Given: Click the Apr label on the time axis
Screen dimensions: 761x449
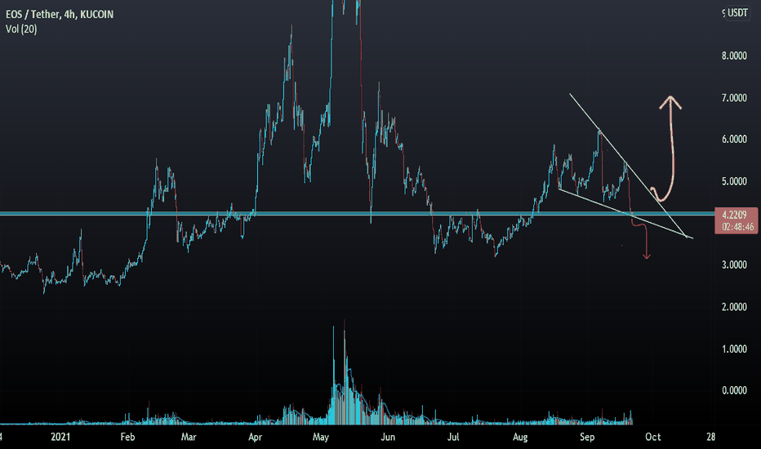Looking at the screenshot, I should point(256,437).
